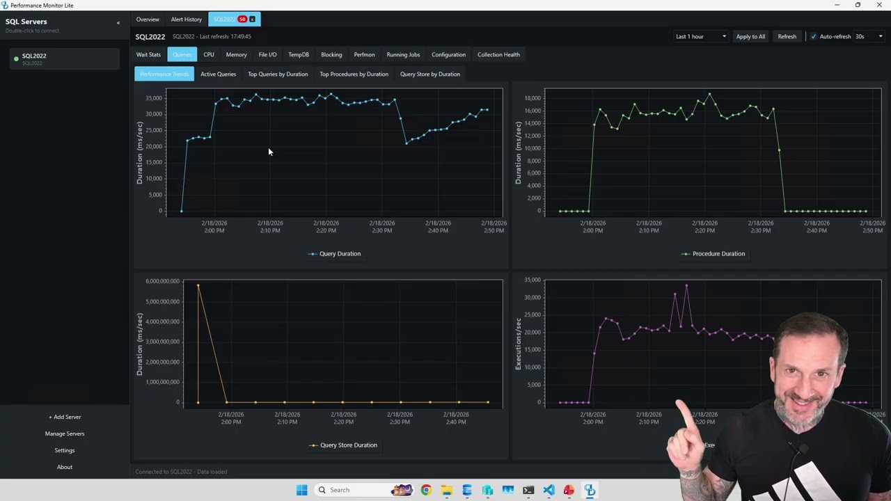This screenshot has height=501, width=891.
Task: Open the Perfmon tab
Action: click(364, 54)
